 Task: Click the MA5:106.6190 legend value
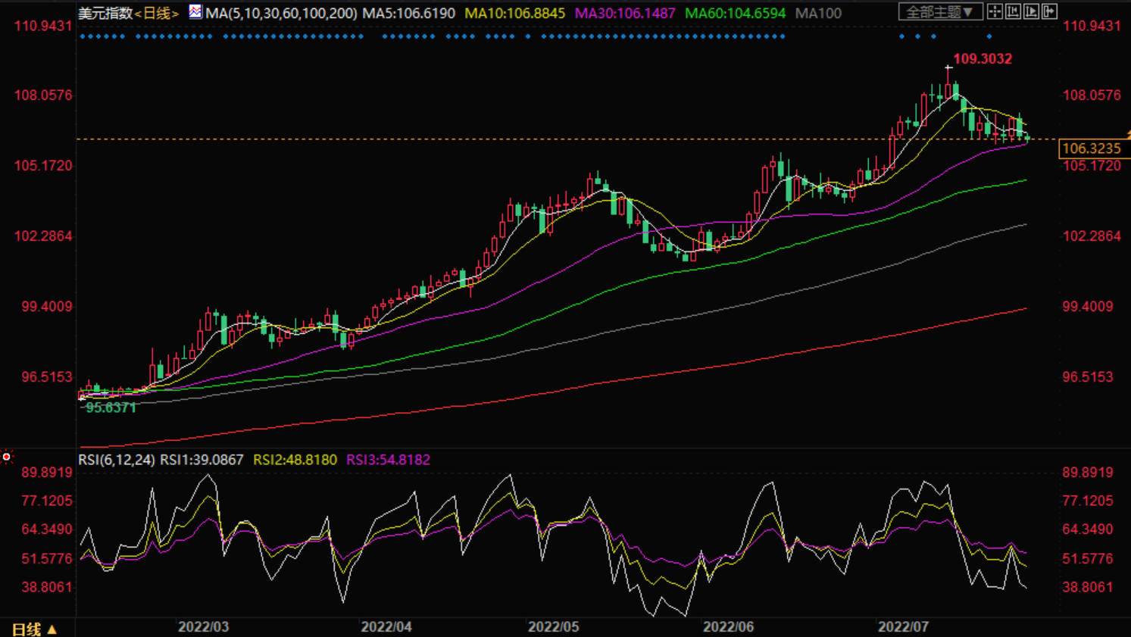(x=408, y=14)
